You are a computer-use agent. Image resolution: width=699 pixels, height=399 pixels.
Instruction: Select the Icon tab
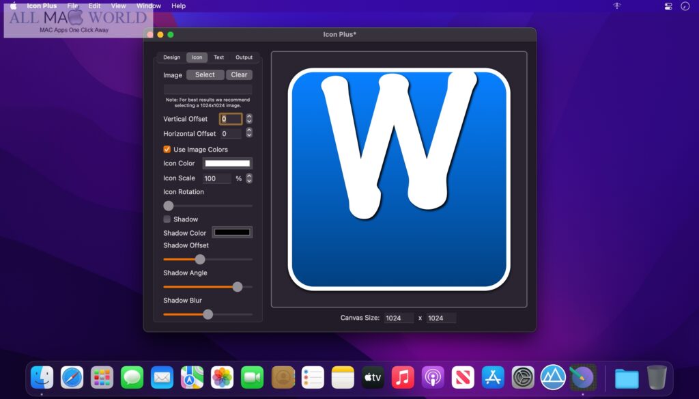[x=197, y=57]
